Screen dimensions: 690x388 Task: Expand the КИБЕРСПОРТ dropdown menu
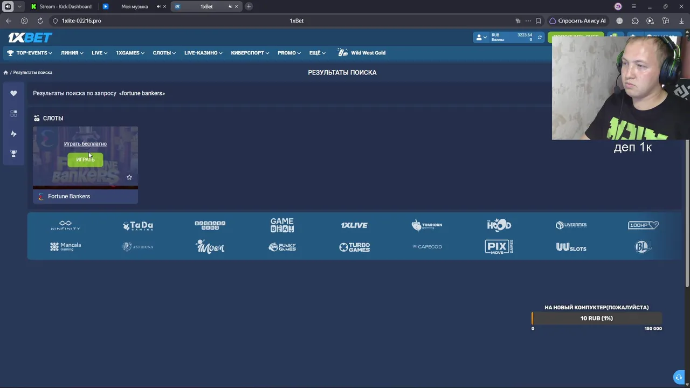point(250,53)
